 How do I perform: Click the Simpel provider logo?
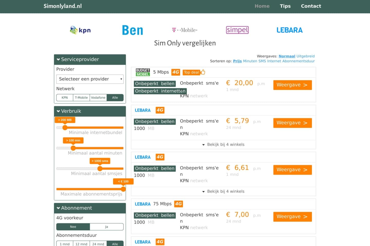click(237, 30)
